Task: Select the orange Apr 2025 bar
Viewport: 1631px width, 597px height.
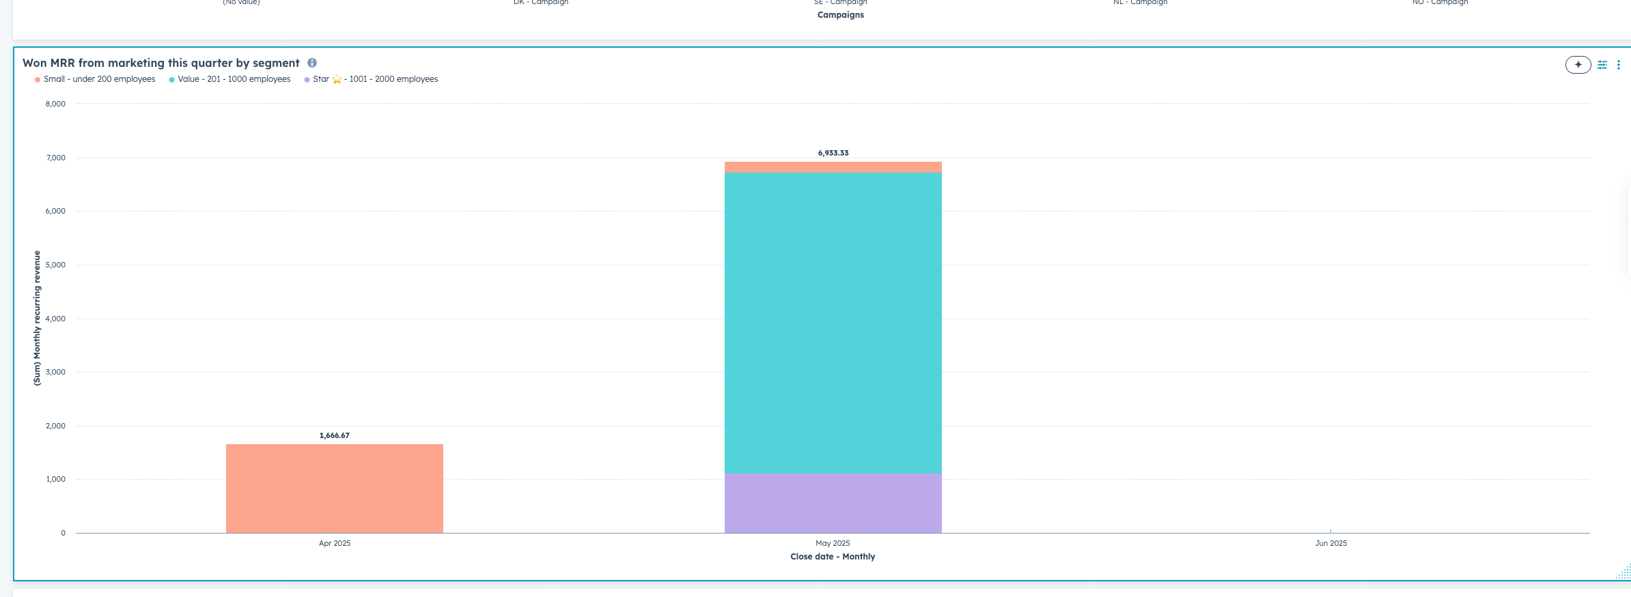Action: (x=335, y=489)
